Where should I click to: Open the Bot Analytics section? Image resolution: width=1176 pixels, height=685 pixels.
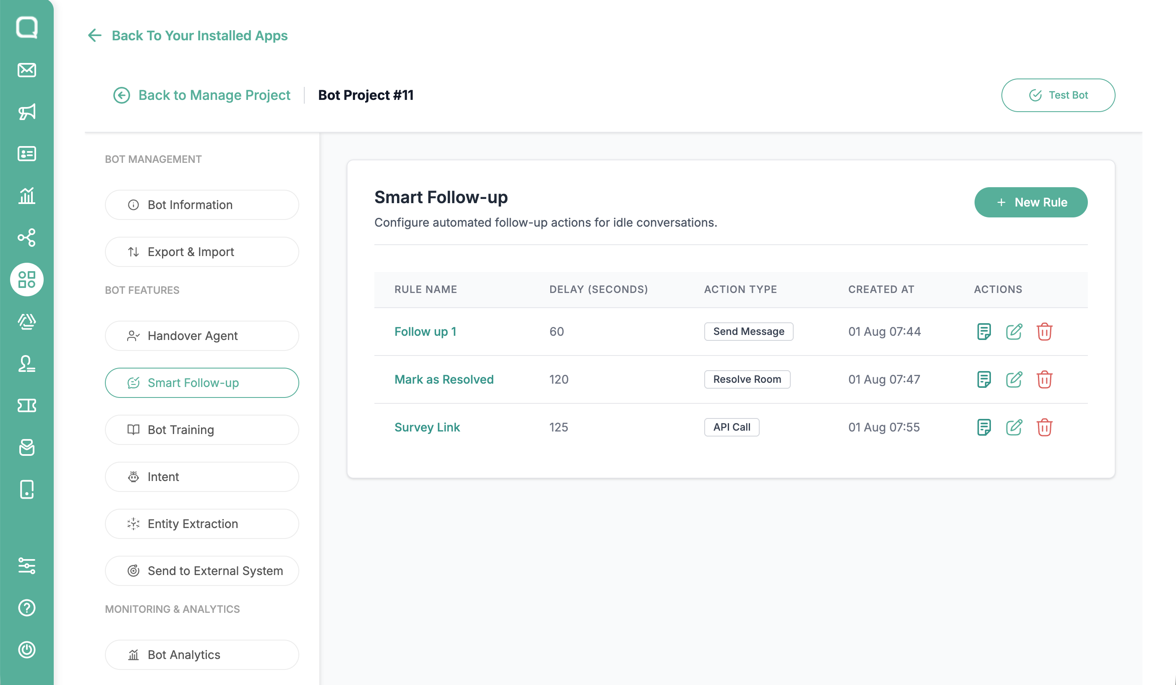click(201, 655)
